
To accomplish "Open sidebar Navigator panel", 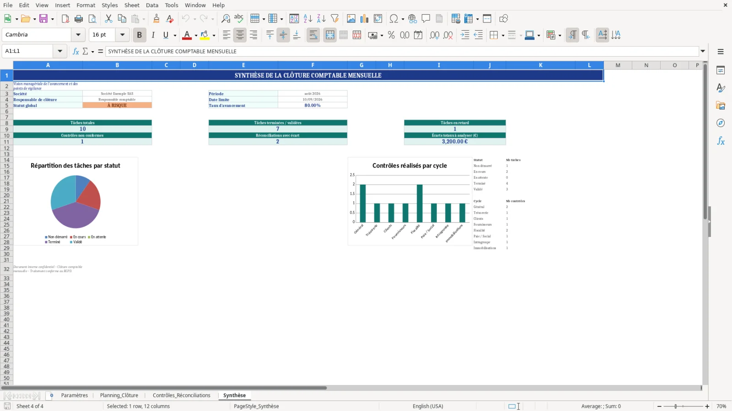I will tap(721, 123).
